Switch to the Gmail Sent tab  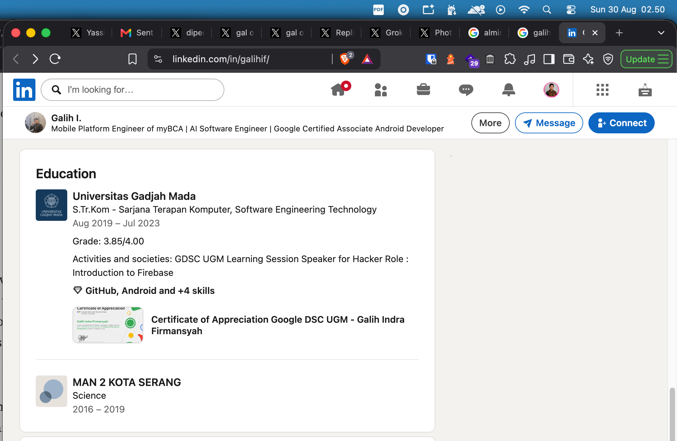[x=136, y=33]
